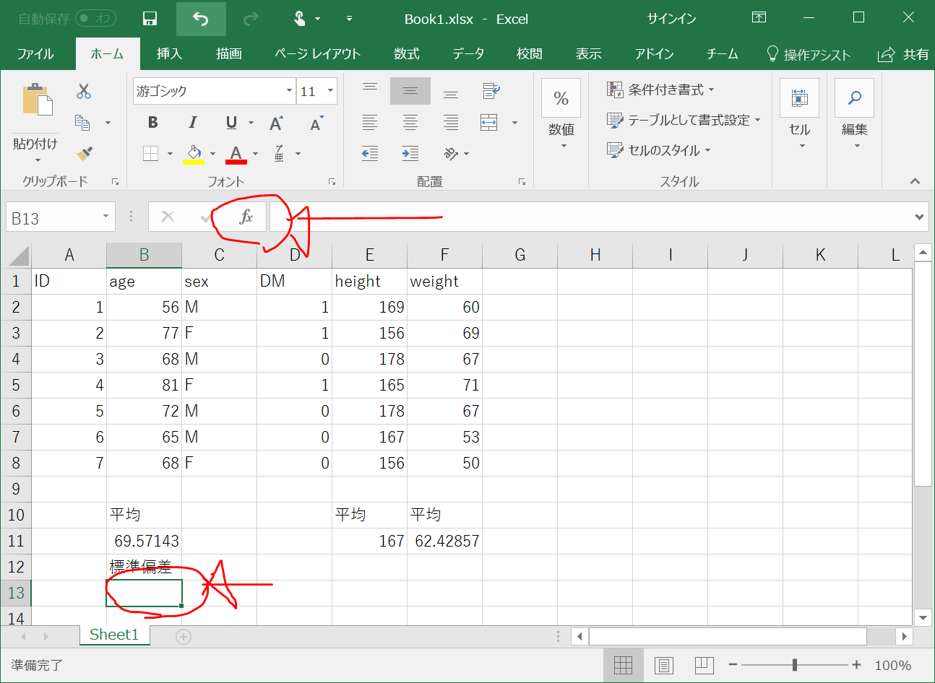This screenshot has height=683, width=935.
Task: Toggle Bold formatting
Action: [152, 123]
